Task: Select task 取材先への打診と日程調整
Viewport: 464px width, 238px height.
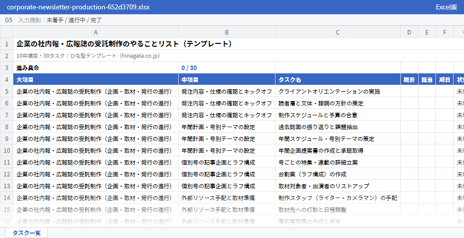Action: click(x=338, y=209)
